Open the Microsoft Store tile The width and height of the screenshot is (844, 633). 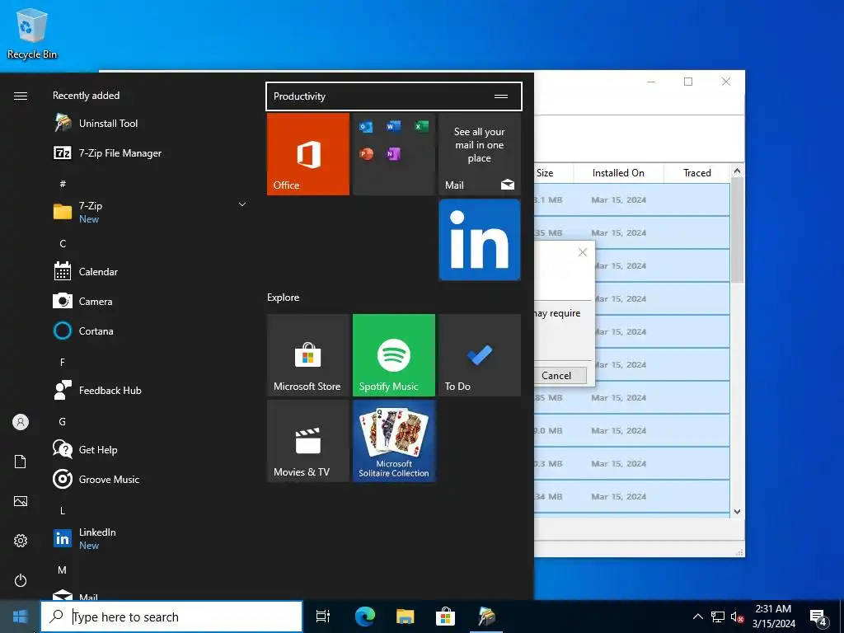[308, 355]
